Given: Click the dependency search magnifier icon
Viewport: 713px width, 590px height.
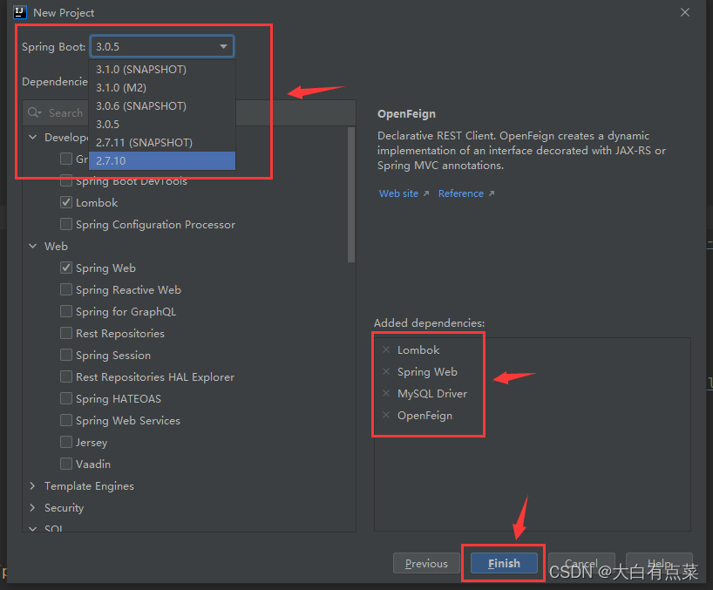Looking at the screenshot, I should pos(34,112).
